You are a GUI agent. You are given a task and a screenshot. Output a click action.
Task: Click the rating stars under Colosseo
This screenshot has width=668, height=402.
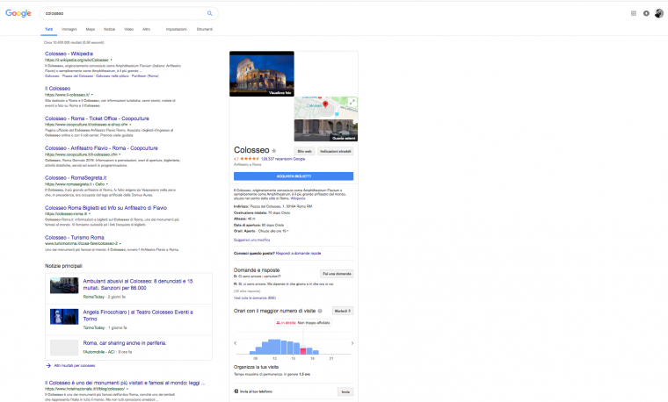click(x=250, y=159)
